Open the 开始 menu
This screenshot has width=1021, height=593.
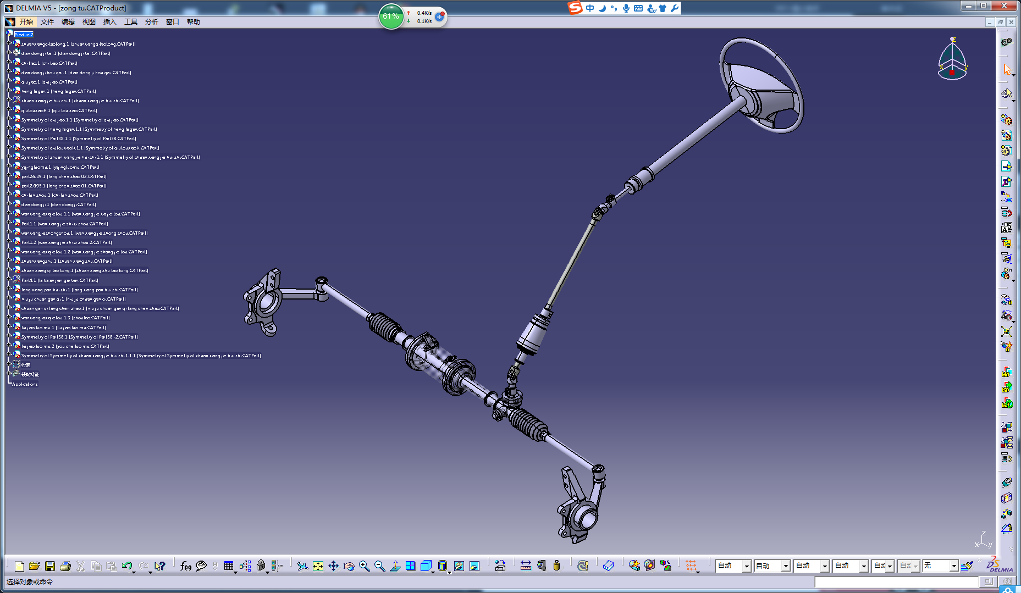pos(26,21)
